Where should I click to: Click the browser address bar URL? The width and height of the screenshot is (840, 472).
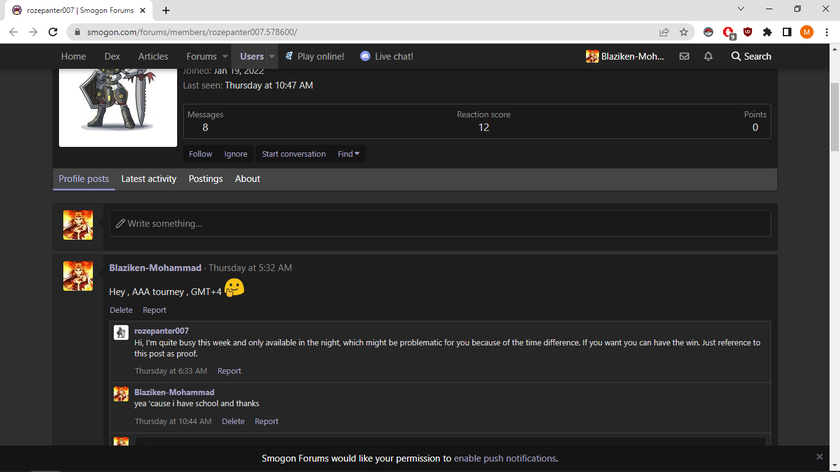192,32
